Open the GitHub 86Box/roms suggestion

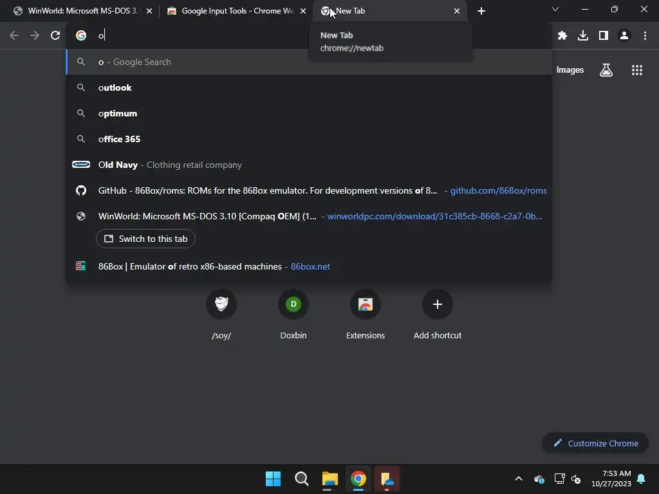point(309,190)
